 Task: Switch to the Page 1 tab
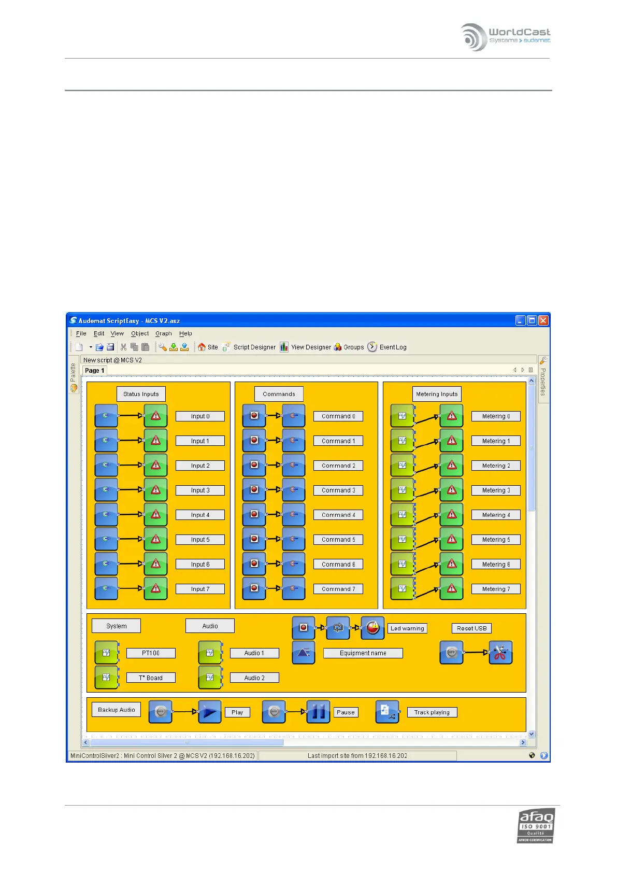(94, 371)
